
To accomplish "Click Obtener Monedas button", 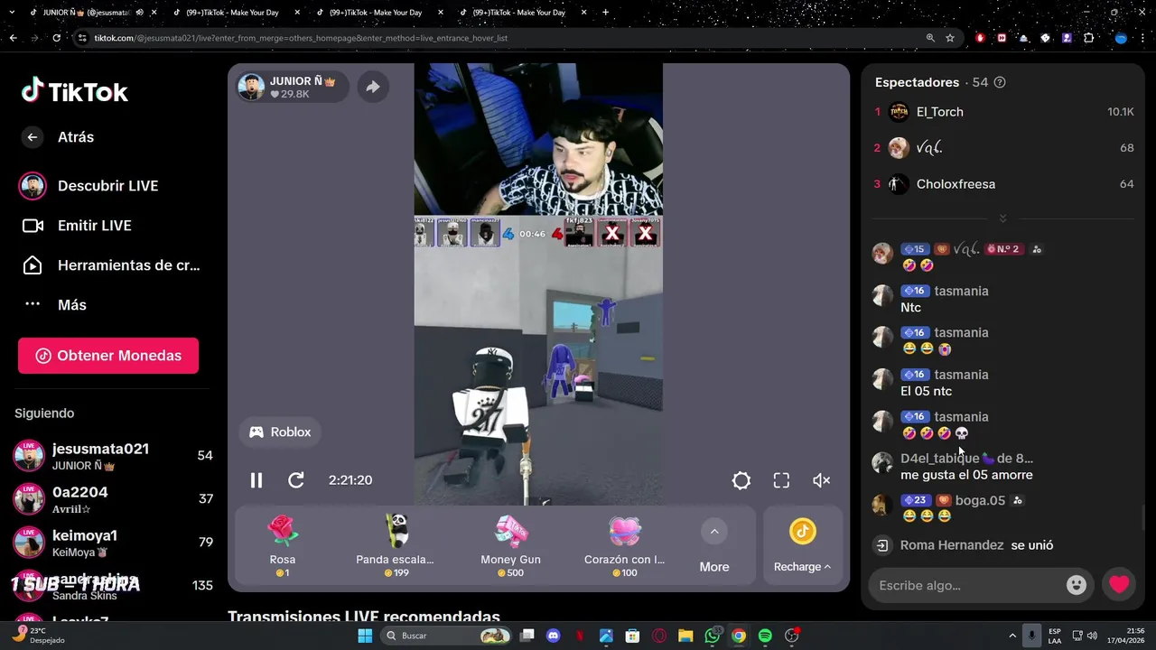I will (108, 356).
